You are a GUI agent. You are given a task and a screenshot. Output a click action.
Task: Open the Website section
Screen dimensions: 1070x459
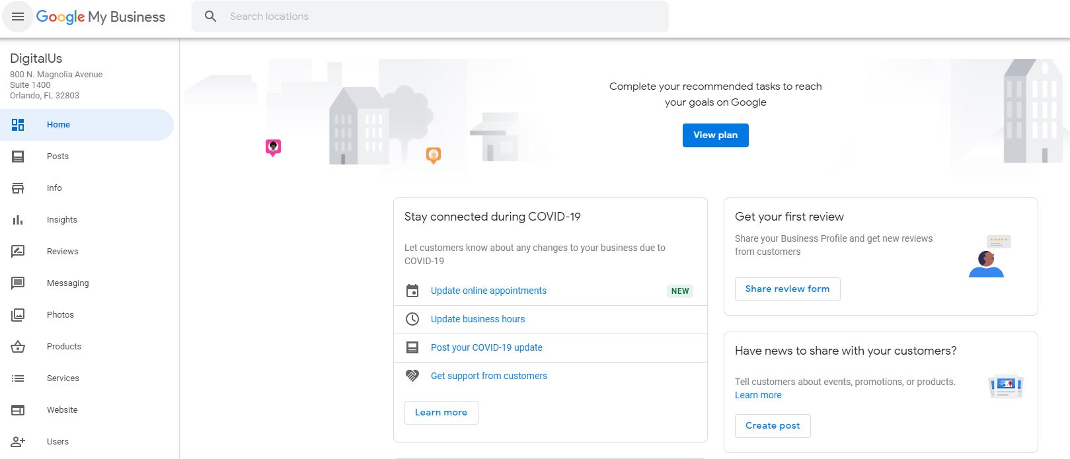87,410
